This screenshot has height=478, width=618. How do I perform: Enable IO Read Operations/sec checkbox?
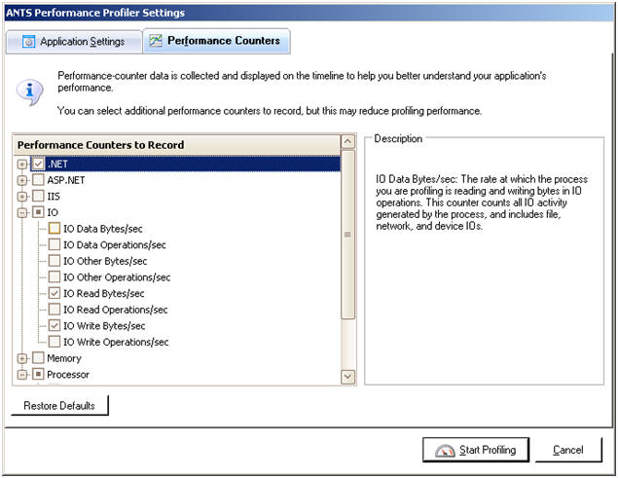point(55,310)
